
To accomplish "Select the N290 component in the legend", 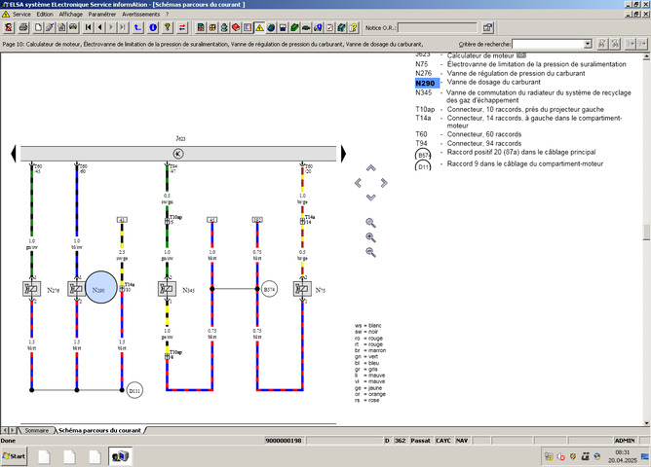I will (x=425, y=84).
